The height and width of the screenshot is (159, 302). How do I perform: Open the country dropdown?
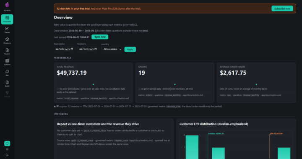click(x=112, y=49)
